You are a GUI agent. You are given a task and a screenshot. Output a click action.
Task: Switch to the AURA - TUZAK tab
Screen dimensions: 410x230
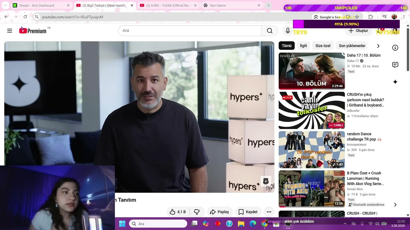pyautogui.click(x=168, y=5)
